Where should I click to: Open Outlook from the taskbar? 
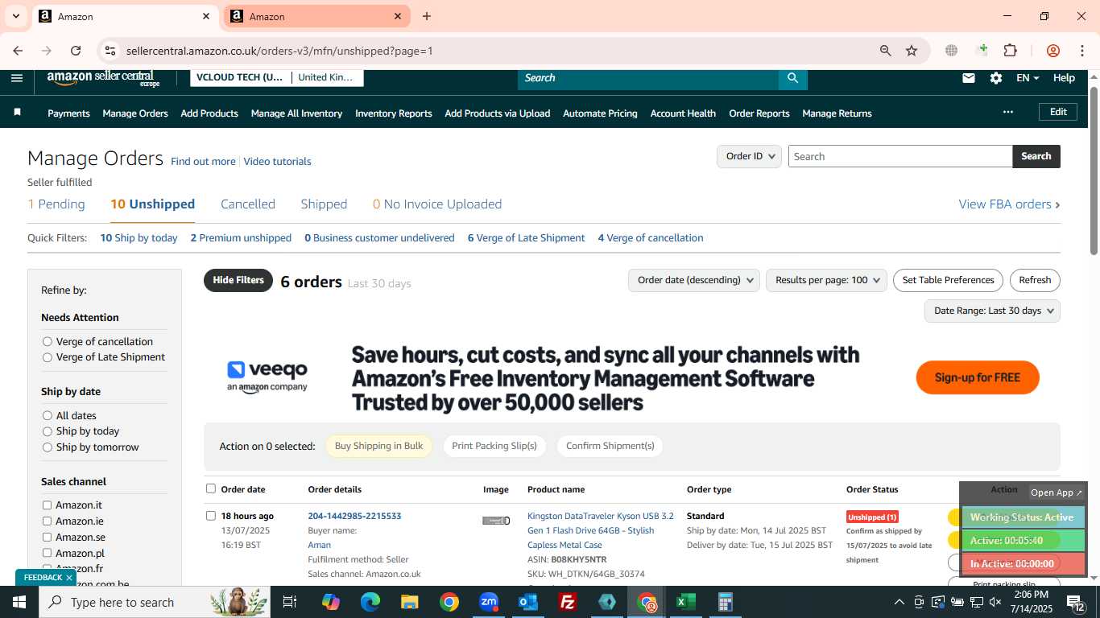528,602
